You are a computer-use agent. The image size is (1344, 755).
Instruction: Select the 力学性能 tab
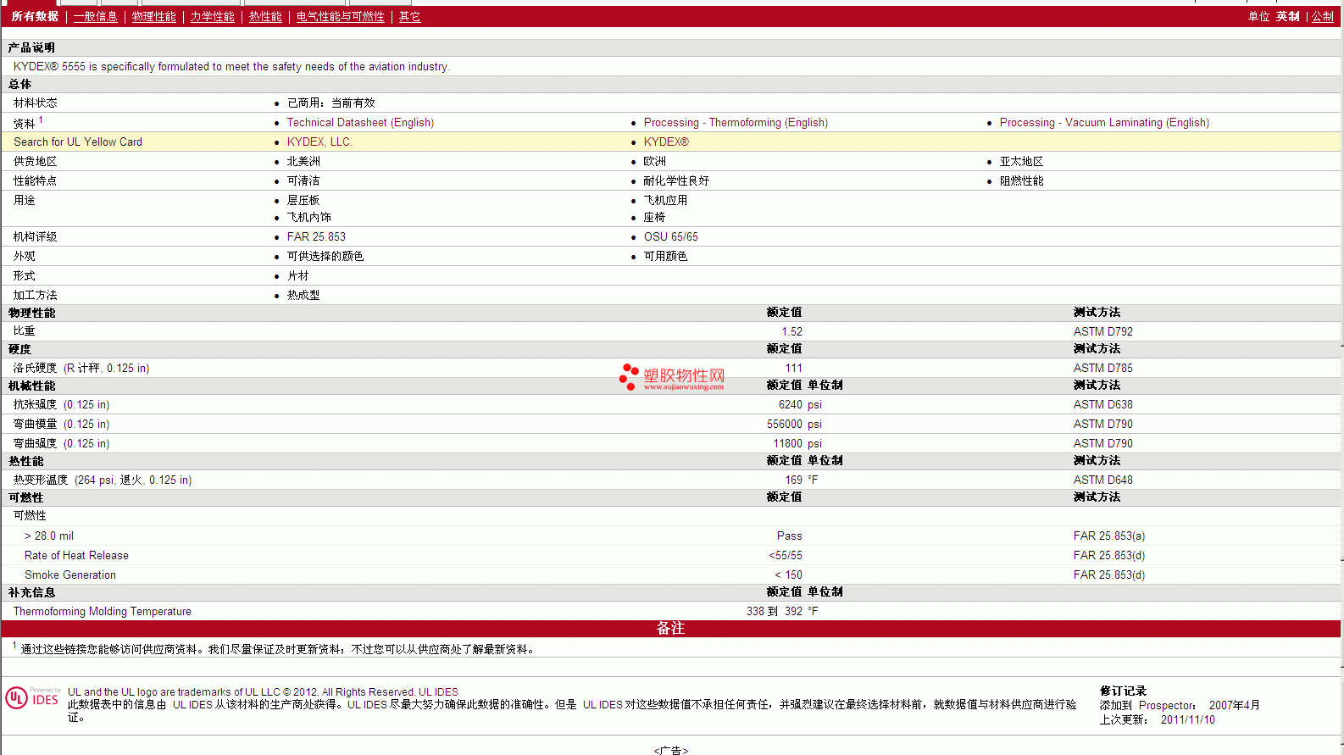click(212, 16)
